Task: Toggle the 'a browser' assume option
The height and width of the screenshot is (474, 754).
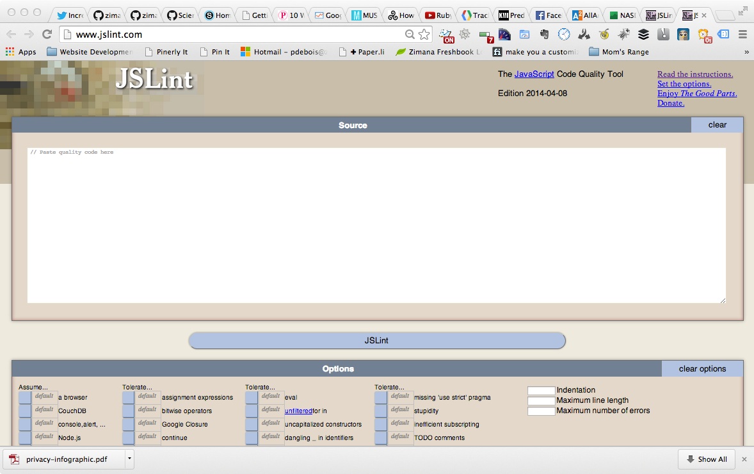Action: [x=24, y=398]
